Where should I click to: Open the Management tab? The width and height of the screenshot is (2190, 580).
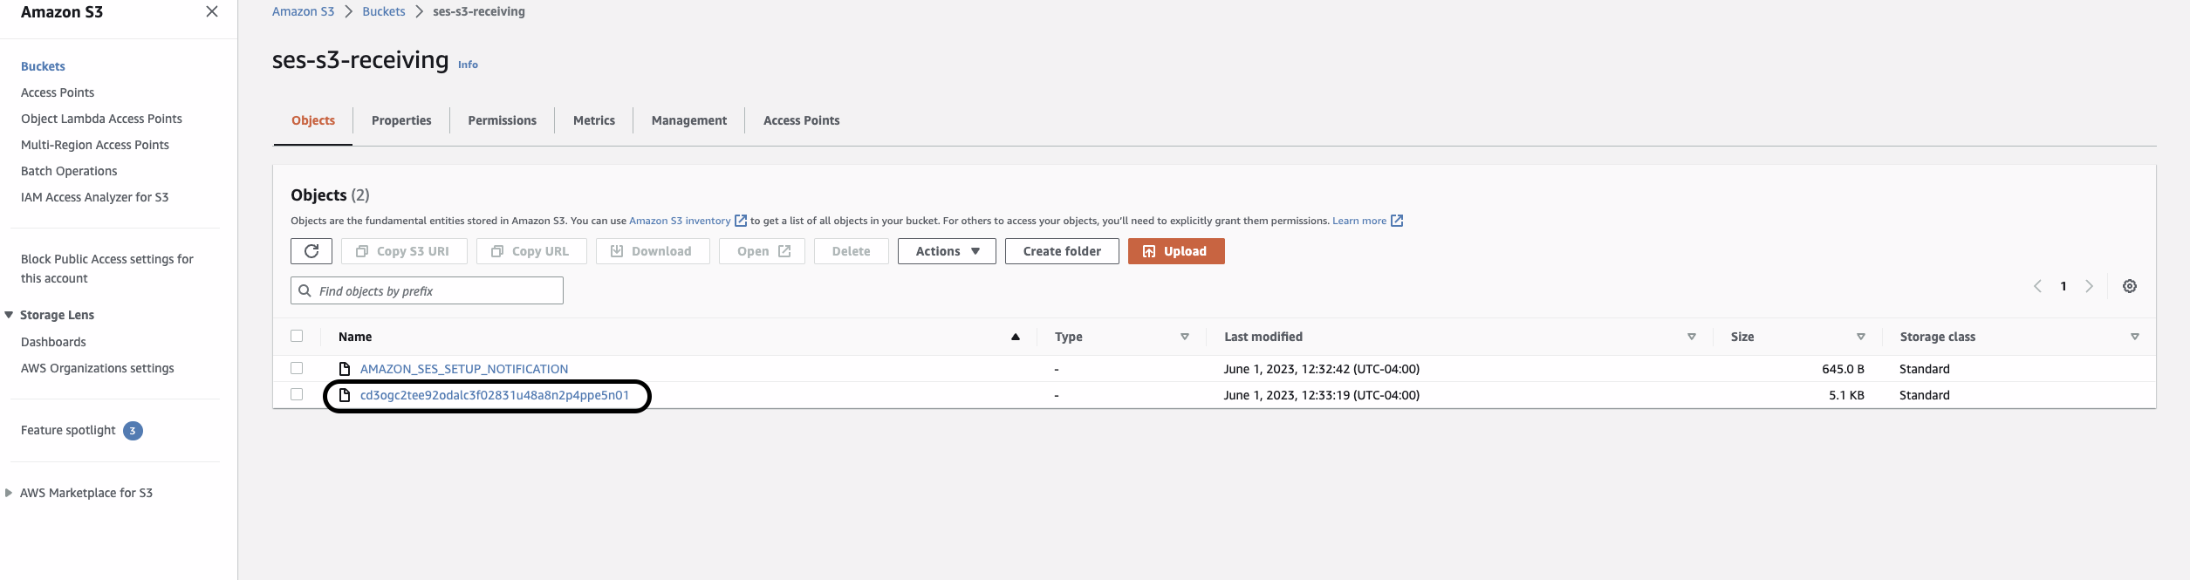[689, 120]
